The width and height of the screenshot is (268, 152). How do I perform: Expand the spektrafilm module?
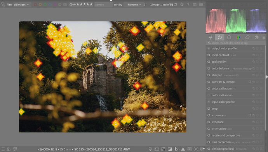[219, 62]
